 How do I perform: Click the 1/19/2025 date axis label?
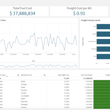(26, 54)
